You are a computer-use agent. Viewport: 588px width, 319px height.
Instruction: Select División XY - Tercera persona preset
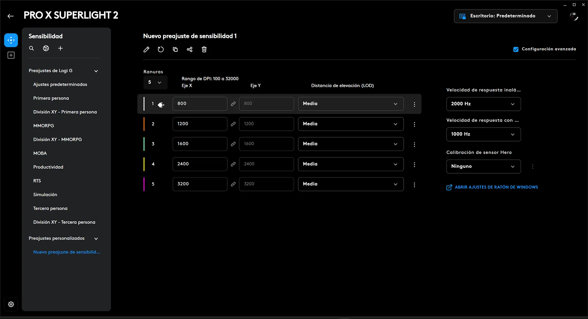(64, 222)
